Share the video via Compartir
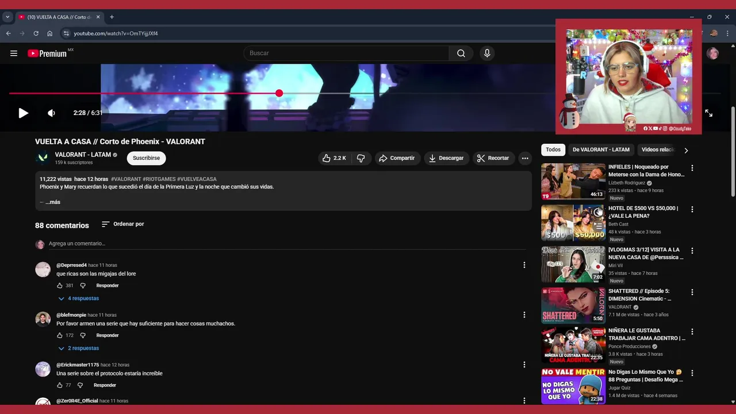The image size is (736, 414). (x=397, y=158)
